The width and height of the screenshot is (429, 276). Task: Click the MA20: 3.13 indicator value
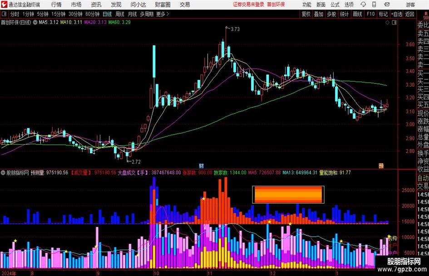(x=95, y=22)
